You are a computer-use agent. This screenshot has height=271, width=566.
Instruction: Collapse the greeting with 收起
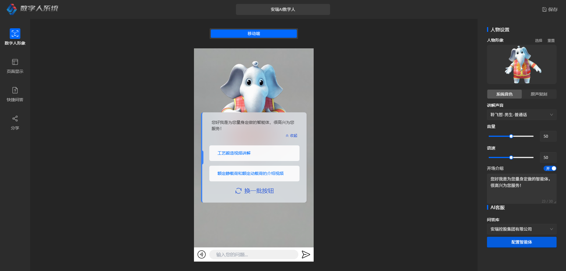point(291,135)
